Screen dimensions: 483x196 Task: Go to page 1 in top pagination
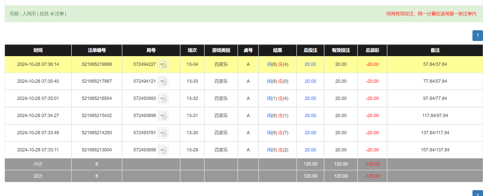[x=477, y=36]
